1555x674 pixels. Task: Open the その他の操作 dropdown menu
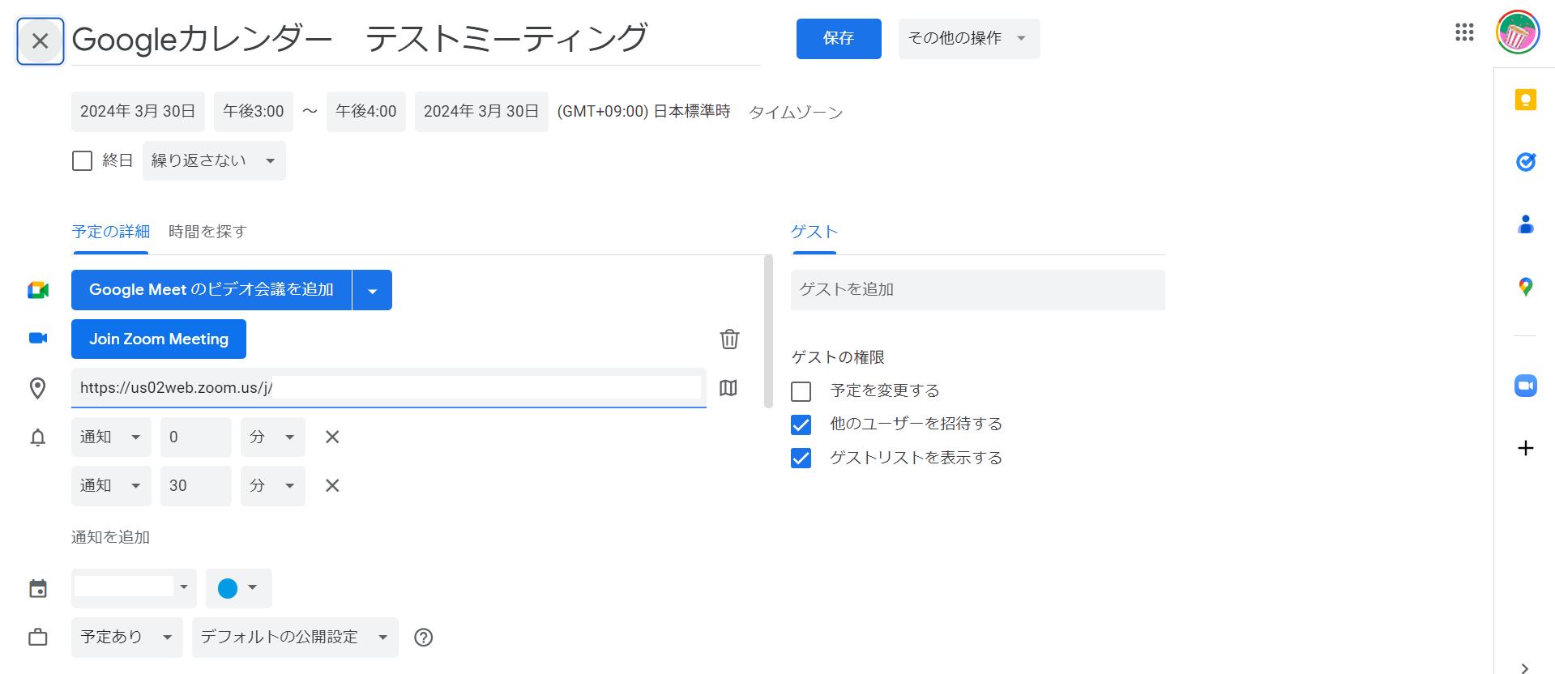[968, 39]
